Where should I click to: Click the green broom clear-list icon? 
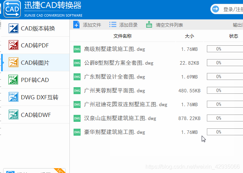click(149, 25)
